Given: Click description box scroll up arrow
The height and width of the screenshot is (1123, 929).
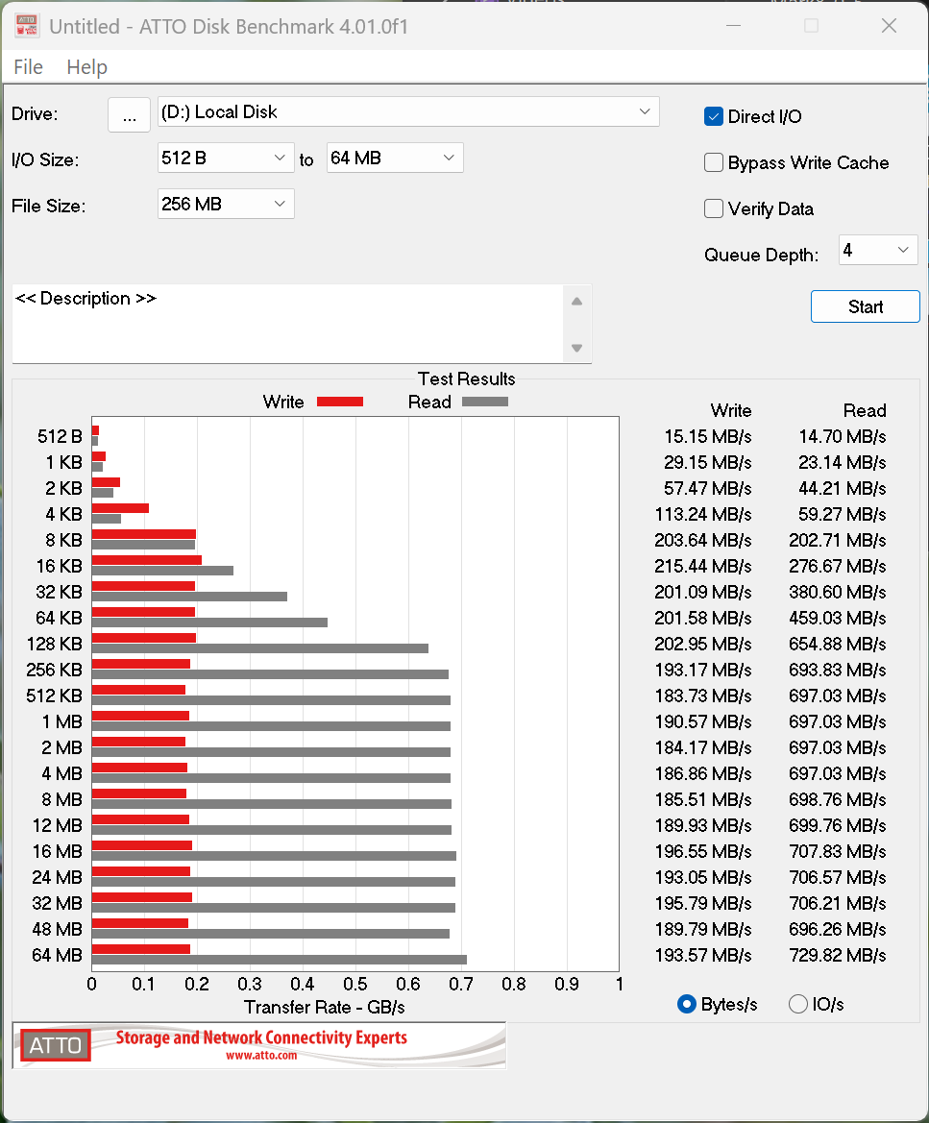Looking at the screenshot, I should pos(576,301).
